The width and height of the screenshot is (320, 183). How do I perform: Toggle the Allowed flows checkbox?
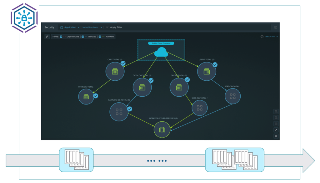click(x=99, y=36)
